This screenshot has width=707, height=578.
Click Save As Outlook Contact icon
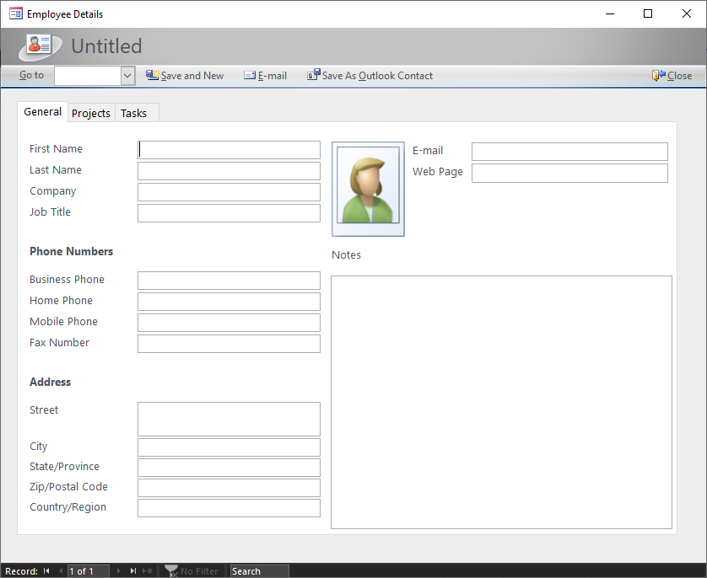313,75
